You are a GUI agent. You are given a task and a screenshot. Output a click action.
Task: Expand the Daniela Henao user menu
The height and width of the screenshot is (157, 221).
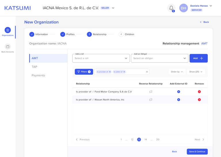(x=211, y=6)
